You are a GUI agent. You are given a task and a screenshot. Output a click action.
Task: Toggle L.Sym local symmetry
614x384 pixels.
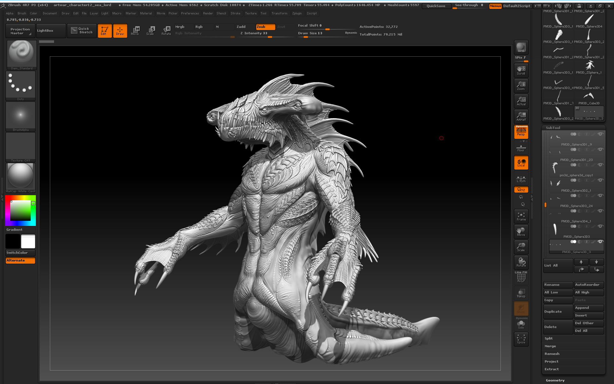click(x=521, y=179)
